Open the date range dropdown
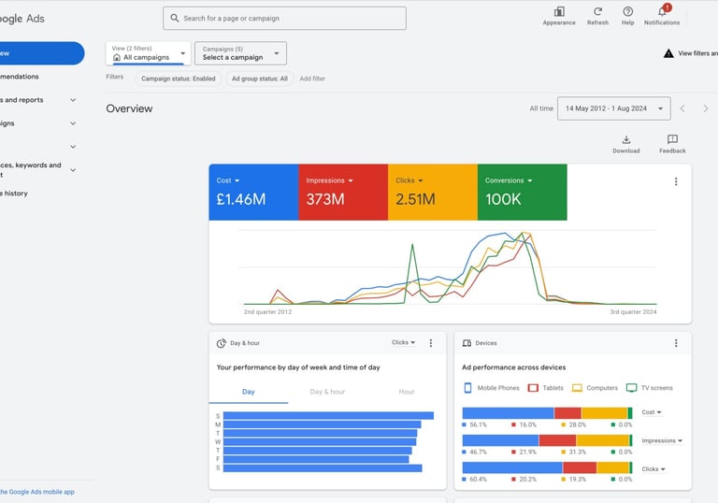 click(x=613, y=108)
